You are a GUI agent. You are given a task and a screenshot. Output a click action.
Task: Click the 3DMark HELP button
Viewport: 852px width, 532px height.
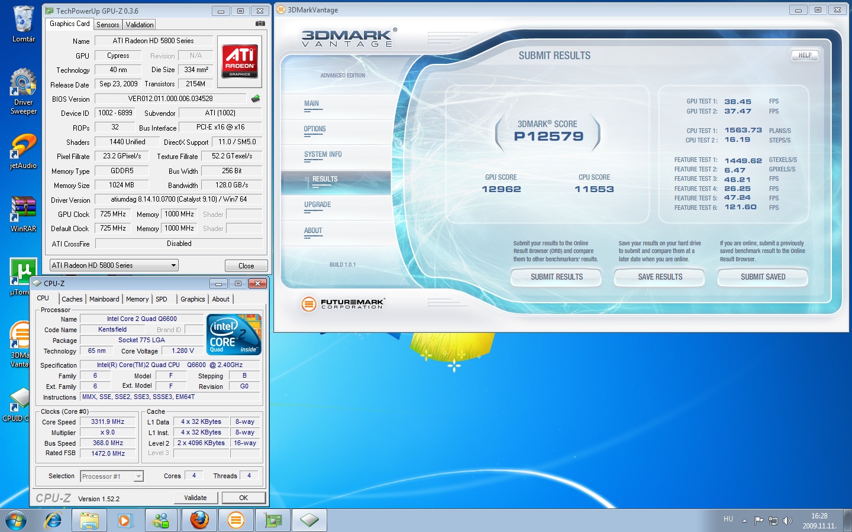pos(805,55)
